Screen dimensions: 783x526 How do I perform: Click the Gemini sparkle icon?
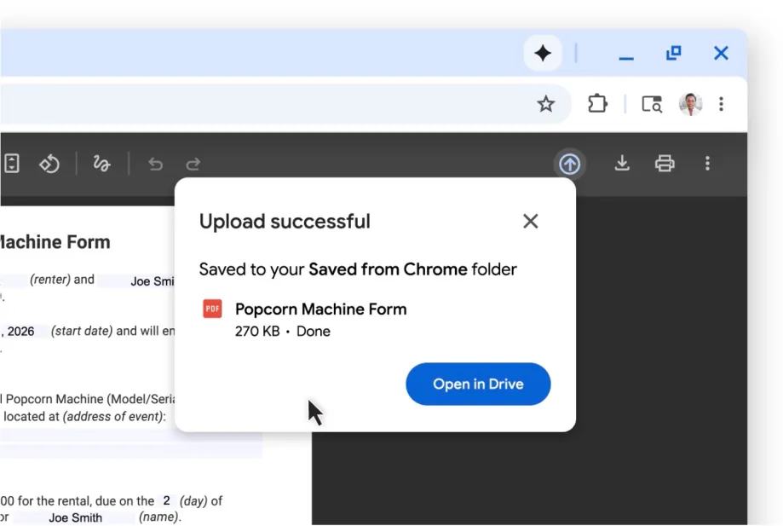click(x=543, y=54)
